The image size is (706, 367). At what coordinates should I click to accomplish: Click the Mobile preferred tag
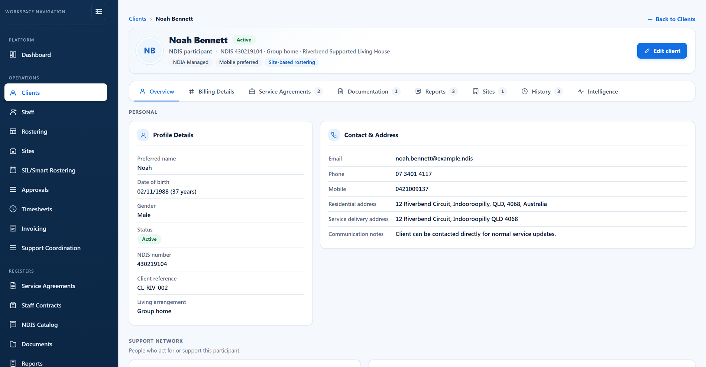coord(239,62)
